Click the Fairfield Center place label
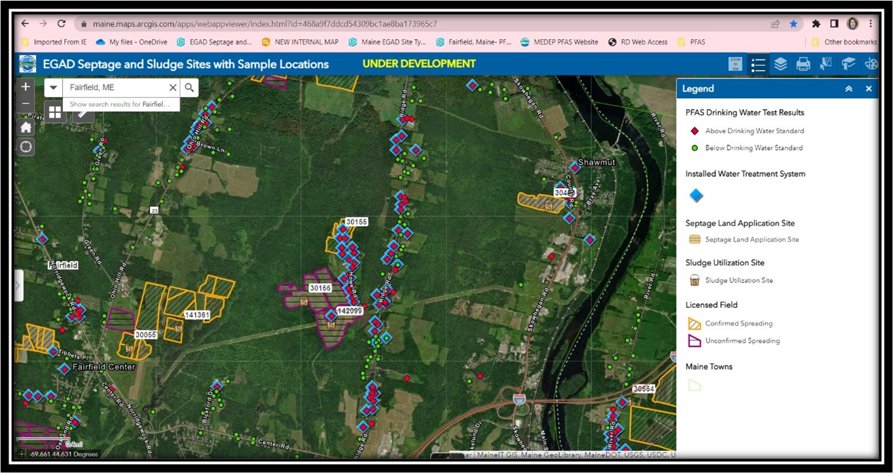This screenshot has width=893, height=473. coord(103,367)
